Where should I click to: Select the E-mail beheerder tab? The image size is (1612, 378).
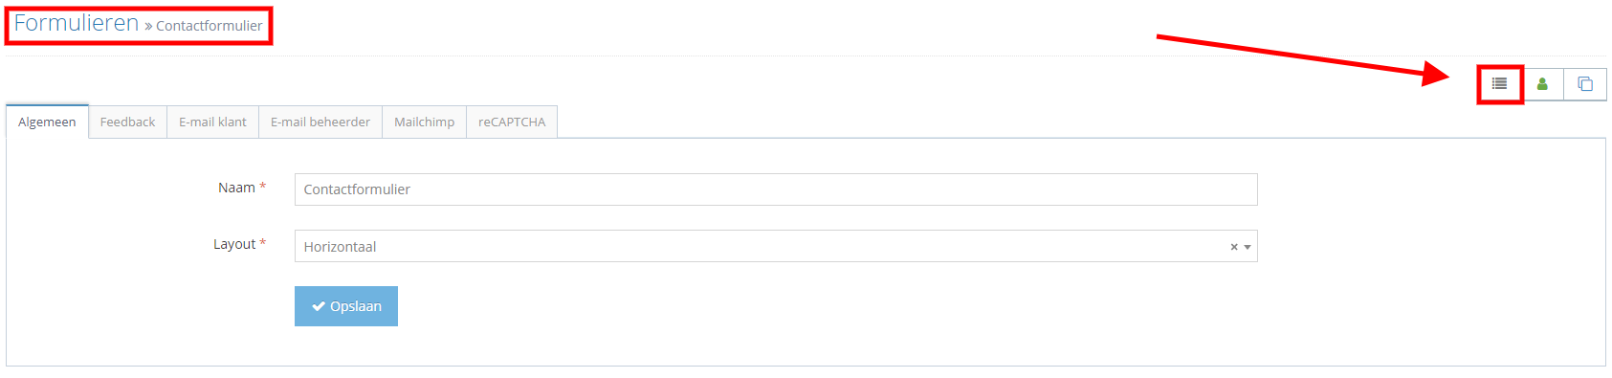(x=320, y=122)
